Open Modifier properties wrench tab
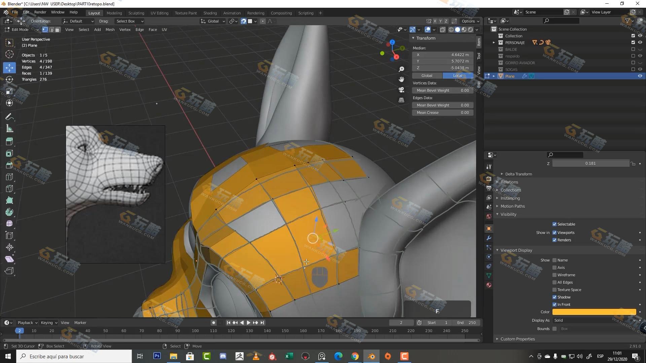This screenshot has height=363, width=646. tap(489, 238)
